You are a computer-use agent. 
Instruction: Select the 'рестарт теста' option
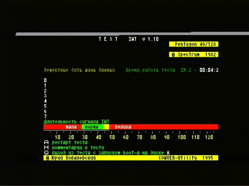[x=70, y=142]
